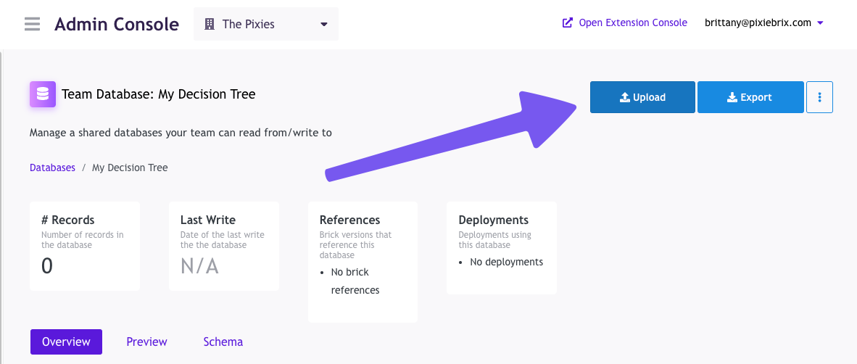Switch to the Schema tab

pos(223,342)
